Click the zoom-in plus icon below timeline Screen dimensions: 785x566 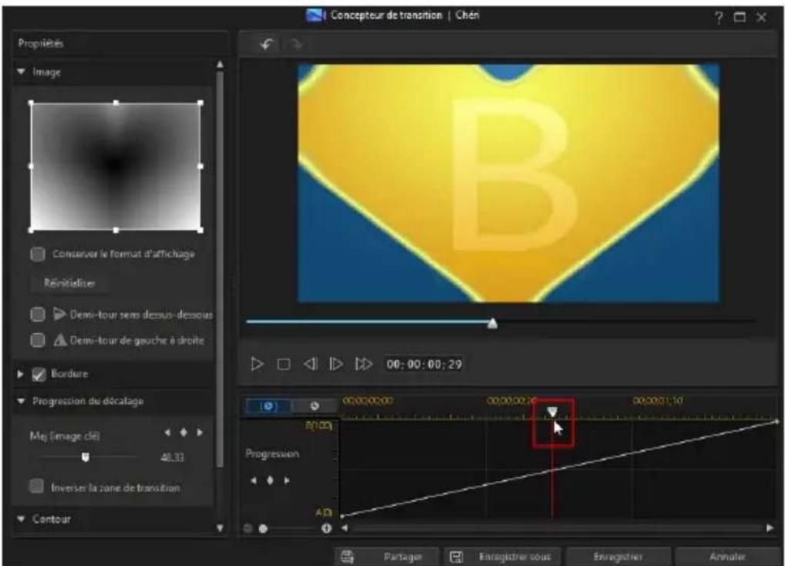pos(325,528)
